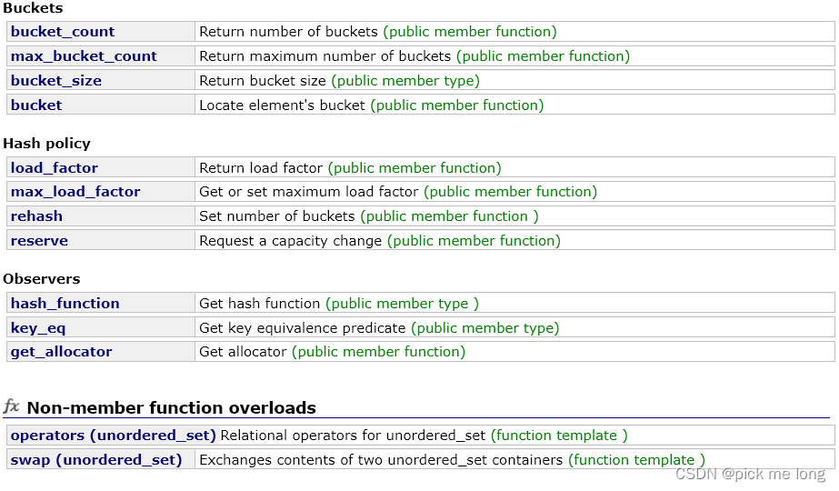The height and width of the screenshot is (491, 839).
Task: Click the Hash policy section heading
Action: pos(46,144)
